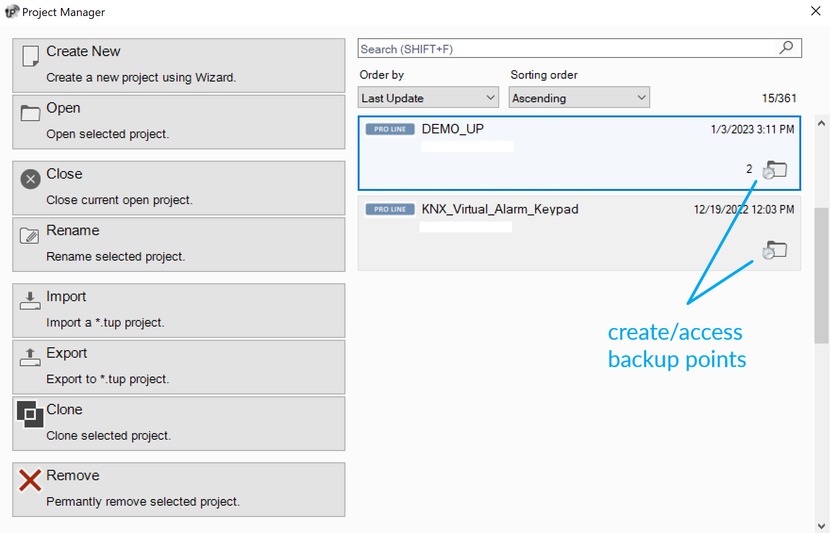Viewport: 830px width, 533px height.
Task: Open backup points for KNX_Virtual_Alarm_Keypad
Action: click(x=775, y=250)
